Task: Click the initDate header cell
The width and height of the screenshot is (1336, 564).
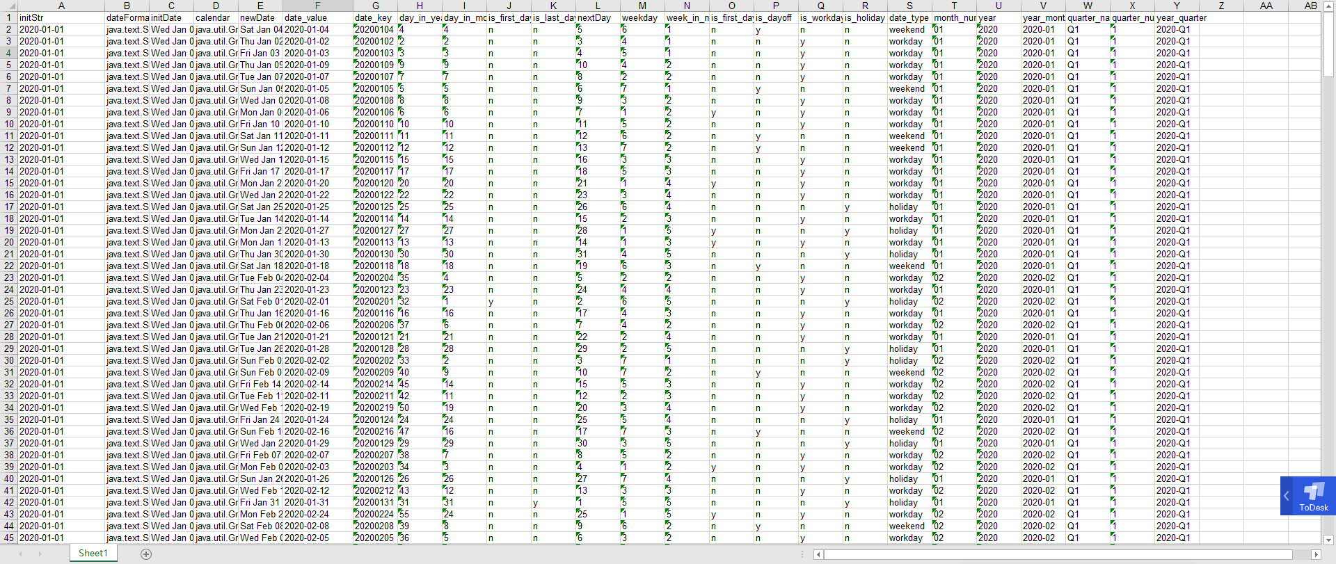Action: [171, 17]
